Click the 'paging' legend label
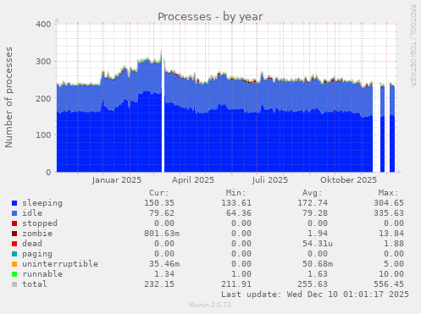Image resolution: width=421 pixels, height=314 pixels. coord(37,254)
